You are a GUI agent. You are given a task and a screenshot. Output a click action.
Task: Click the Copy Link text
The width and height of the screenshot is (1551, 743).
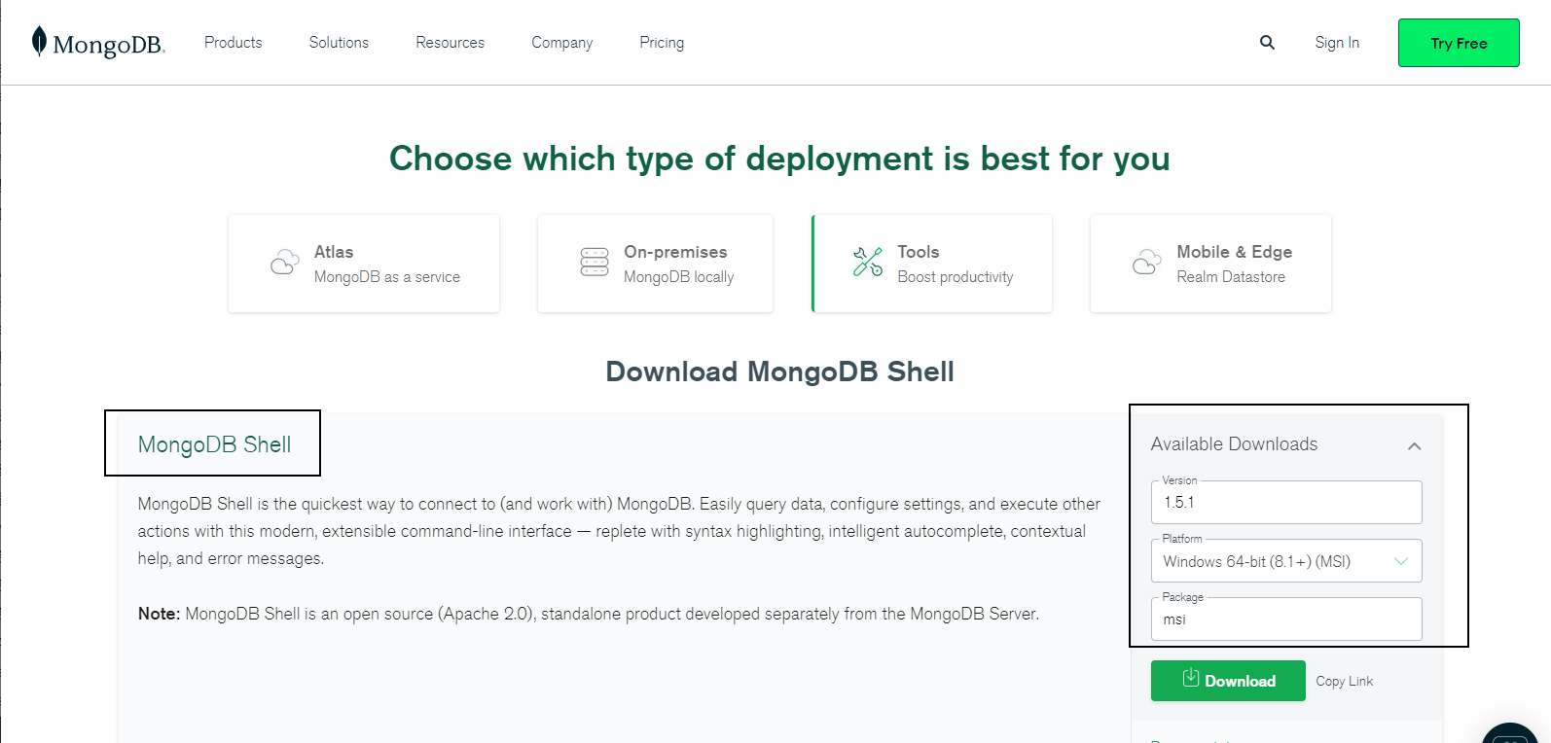[1345, 681]
